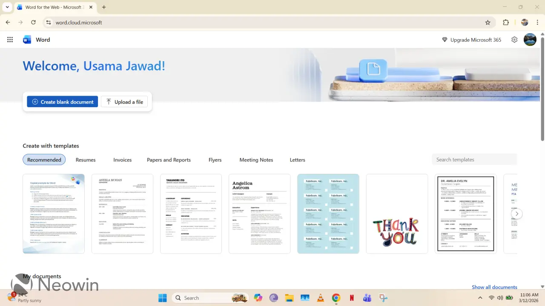The width and height of the screenshot is (545, 306).
Task: Open the Windows Start menu
Action: (x=163, y=298)
